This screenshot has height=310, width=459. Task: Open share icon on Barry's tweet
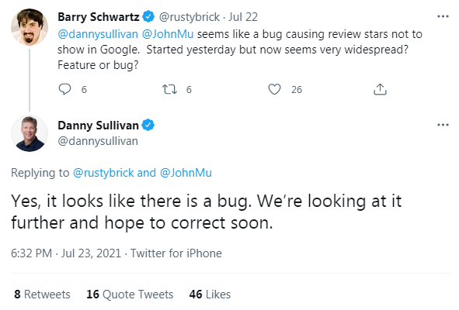point(380,89)
